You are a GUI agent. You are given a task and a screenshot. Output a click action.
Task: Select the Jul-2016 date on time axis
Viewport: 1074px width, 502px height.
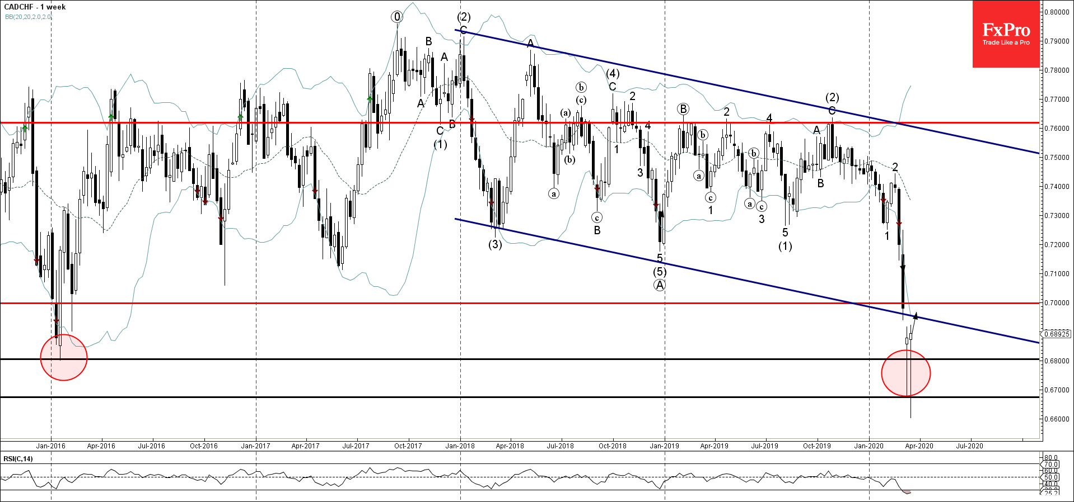tap(151, 446)
